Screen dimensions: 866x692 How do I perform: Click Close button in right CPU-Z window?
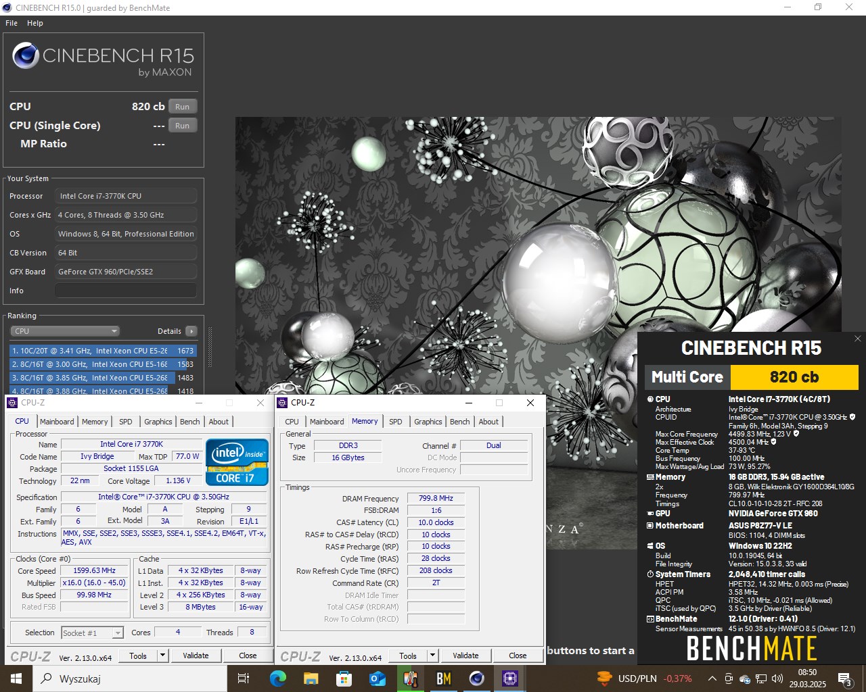point(518,656)
